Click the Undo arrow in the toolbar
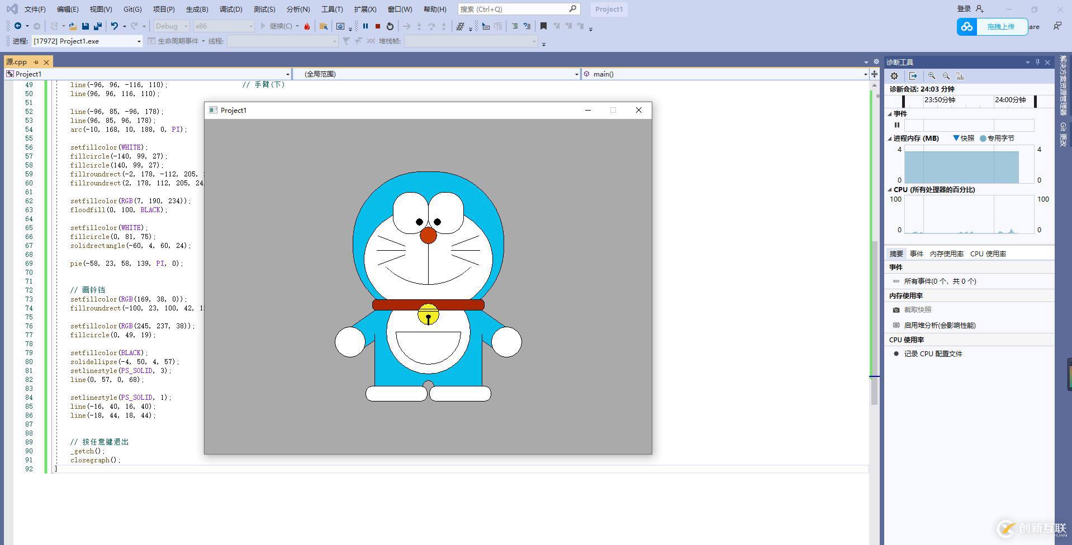Viewport: 1072px width, 545px height. (x=114, y=26)
